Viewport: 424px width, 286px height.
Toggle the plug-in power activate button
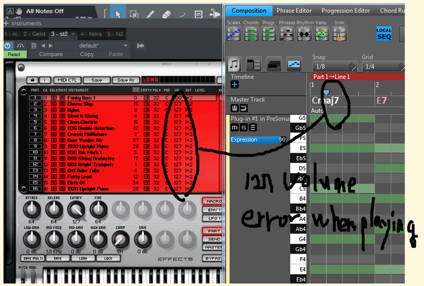[x=7, y=46]
